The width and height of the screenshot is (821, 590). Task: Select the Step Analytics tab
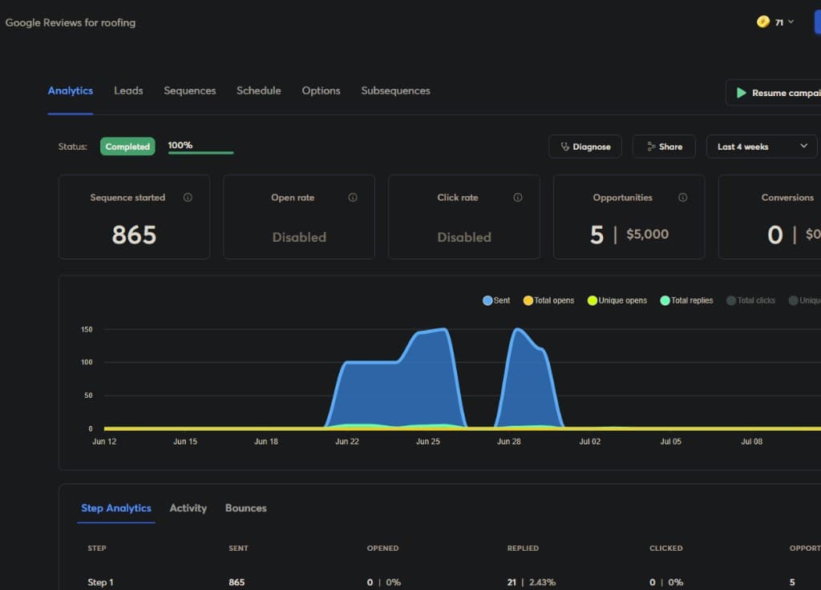pyautogui.click(x=116, y=508)
